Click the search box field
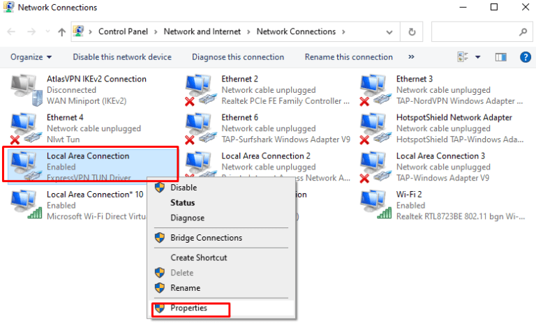 [x=475, y=31]
